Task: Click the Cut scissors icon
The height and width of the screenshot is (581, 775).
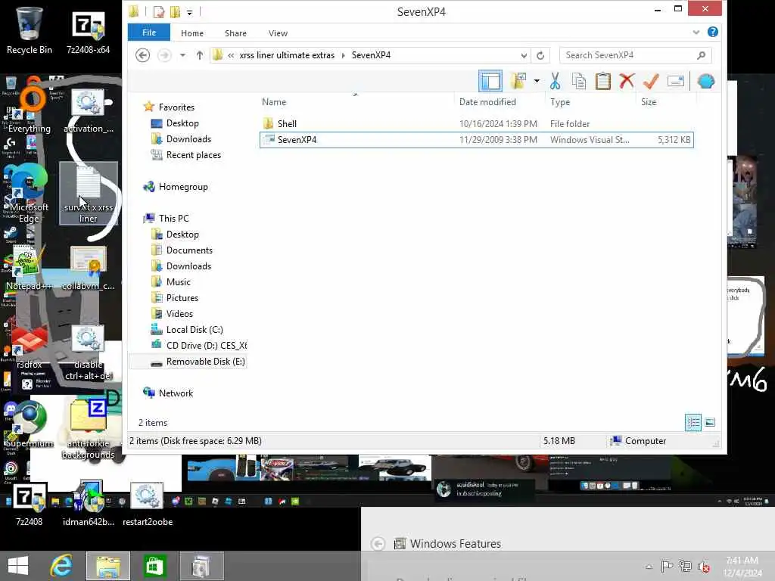Action: tap(555, 81)
